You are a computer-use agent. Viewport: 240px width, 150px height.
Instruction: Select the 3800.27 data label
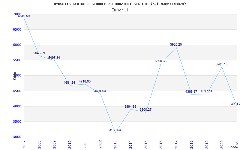(145, 110)
